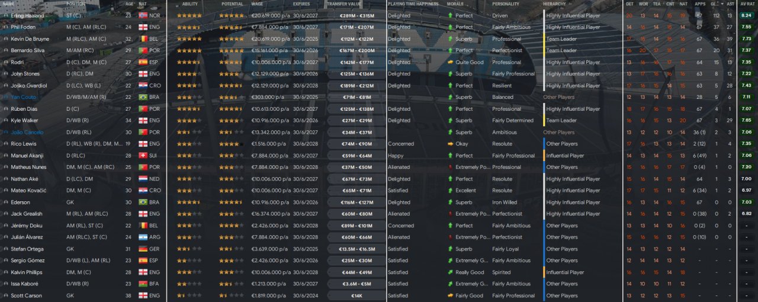Screen dimensions: 758x302
Task: Sort by the ABILITY column header
Action: (x=190, y=4)
